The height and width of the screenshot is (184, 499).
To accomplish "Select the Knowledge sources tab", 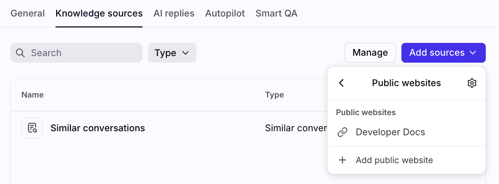I will (x=99, y=14).
